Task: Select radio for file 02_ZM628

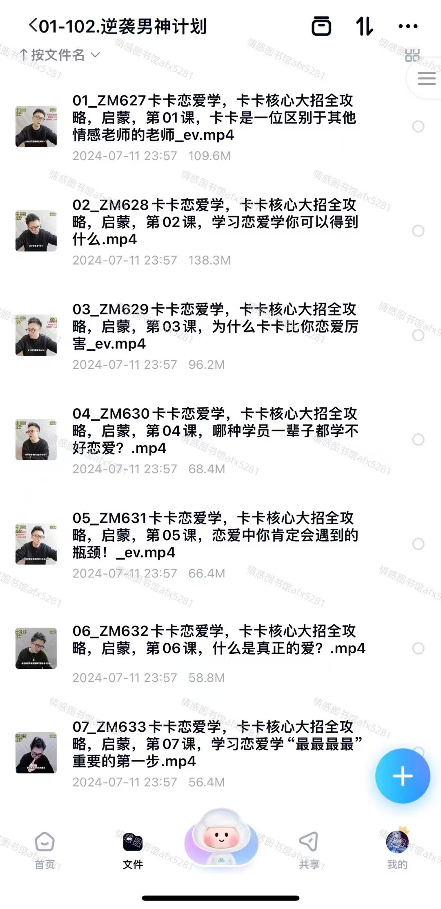Action: click(418, 231)
